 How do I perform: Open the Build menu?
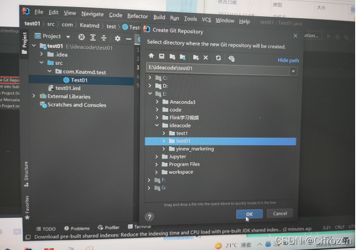159,17
